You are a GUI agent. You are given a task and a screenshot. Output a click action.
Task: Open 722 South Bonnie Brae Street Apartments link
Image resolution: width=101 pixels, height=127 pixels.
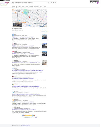point(26,86)
